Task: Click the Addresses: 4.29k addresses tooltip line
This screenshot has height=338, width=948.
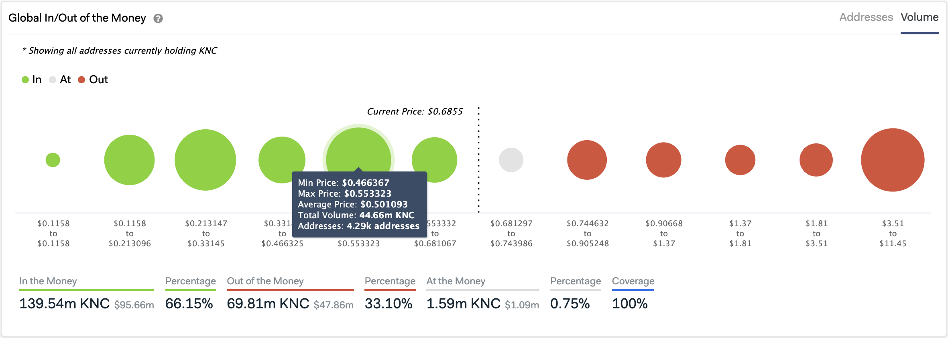Action: coord(358,226)
